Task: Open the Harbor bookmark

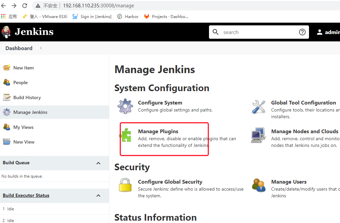Action: pyautogui.click(x=128, y=16)
